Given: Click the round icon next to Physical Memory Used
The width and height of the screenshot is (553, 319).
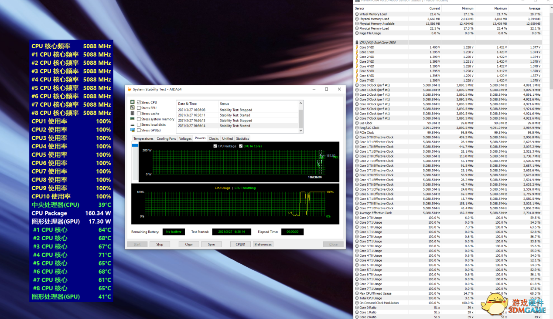Looking at the screenshot, I should point(357,19).
